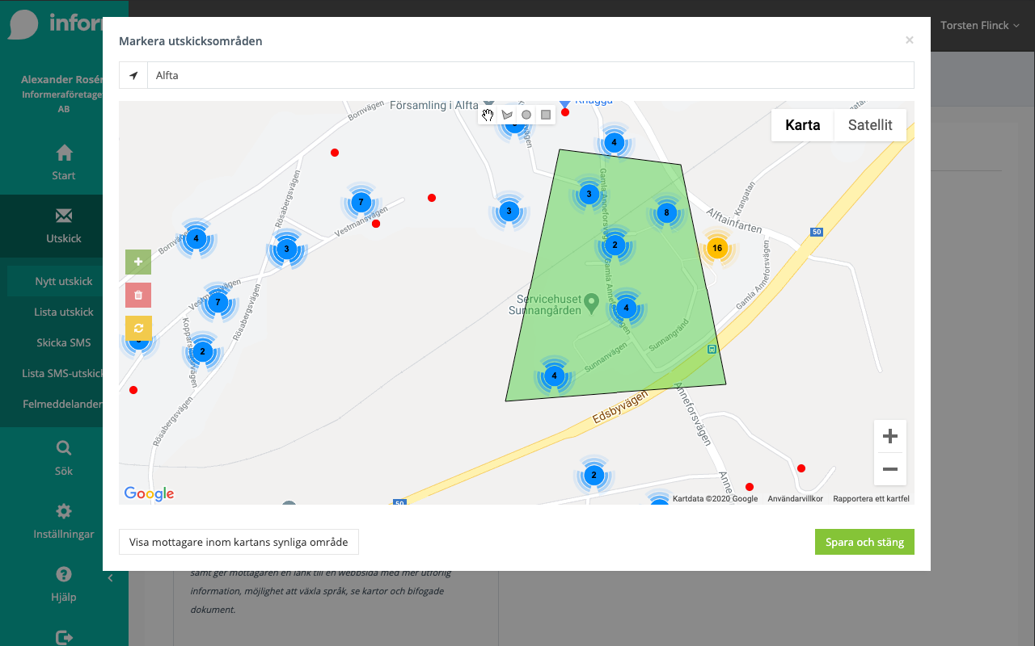The image size is (1035, 646).
Task: Click the 4 cluster on Sunnanvägen
Action: pyautogui.click(x=554, y=375)
